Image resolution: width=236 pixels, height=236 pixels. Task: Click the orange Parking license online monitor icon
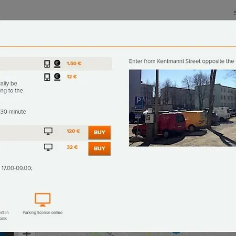point(42,200)
